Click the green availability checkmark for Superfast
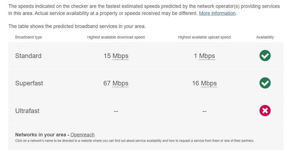Screen dimensions: 287x154 coord(265,83)
